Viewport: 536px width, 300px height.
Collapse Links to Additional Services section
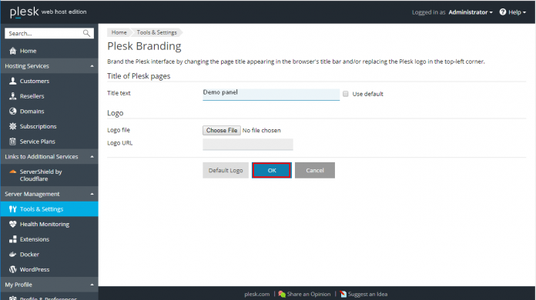92,157
